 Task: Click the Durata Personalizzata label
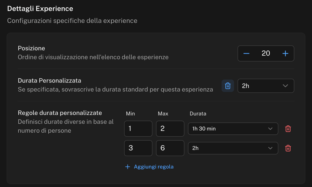[x=49, y=80]
